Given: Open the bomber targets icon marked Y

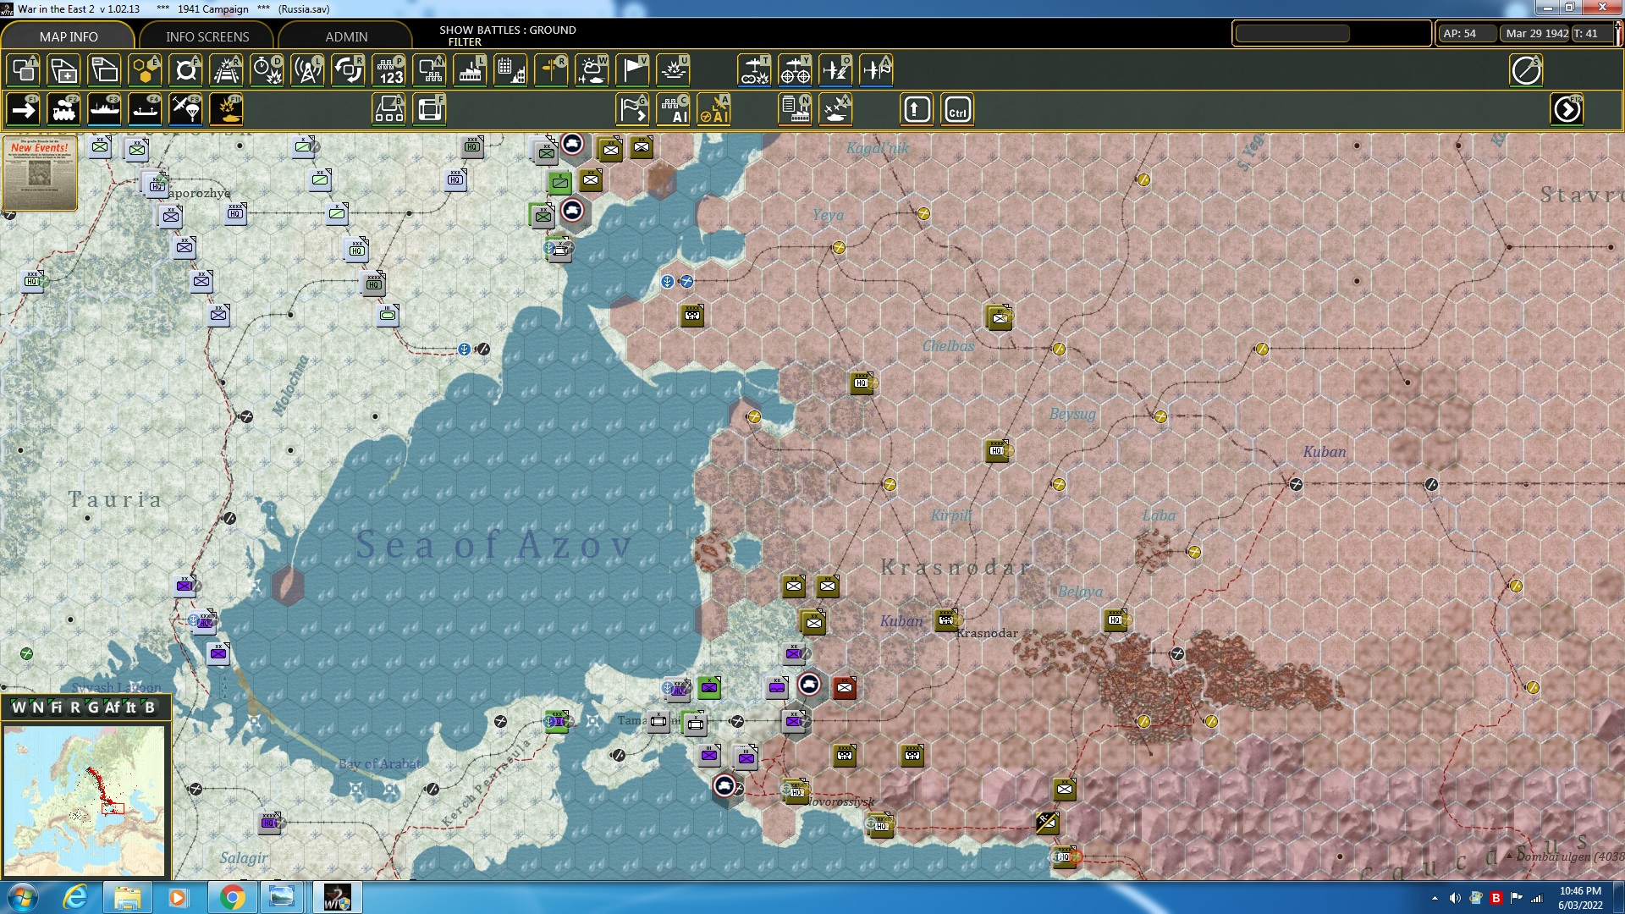Looking at the screenshot, I should (795, 70).
